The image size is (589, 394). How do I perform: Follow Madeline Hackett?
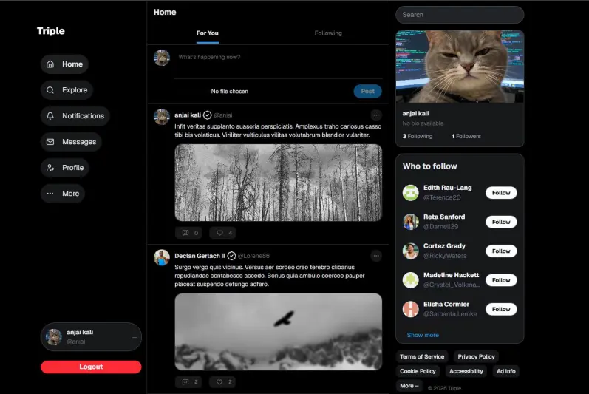[x=501, y=280]
